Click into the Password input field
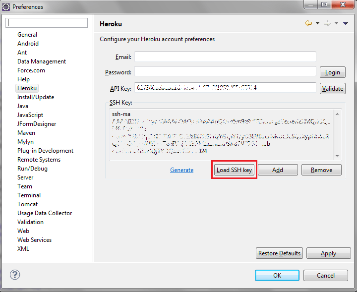Viewport: 357px width, 292px height. click(225, 71)
